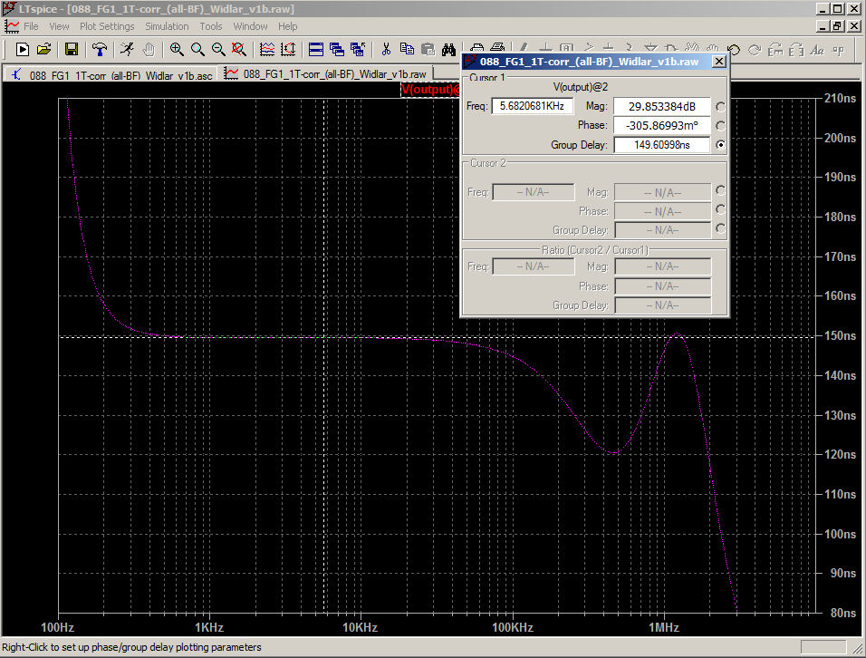866x658 pixels.
Task: Click the Cursor 1 Freq input field
Action: coord(533,107)
